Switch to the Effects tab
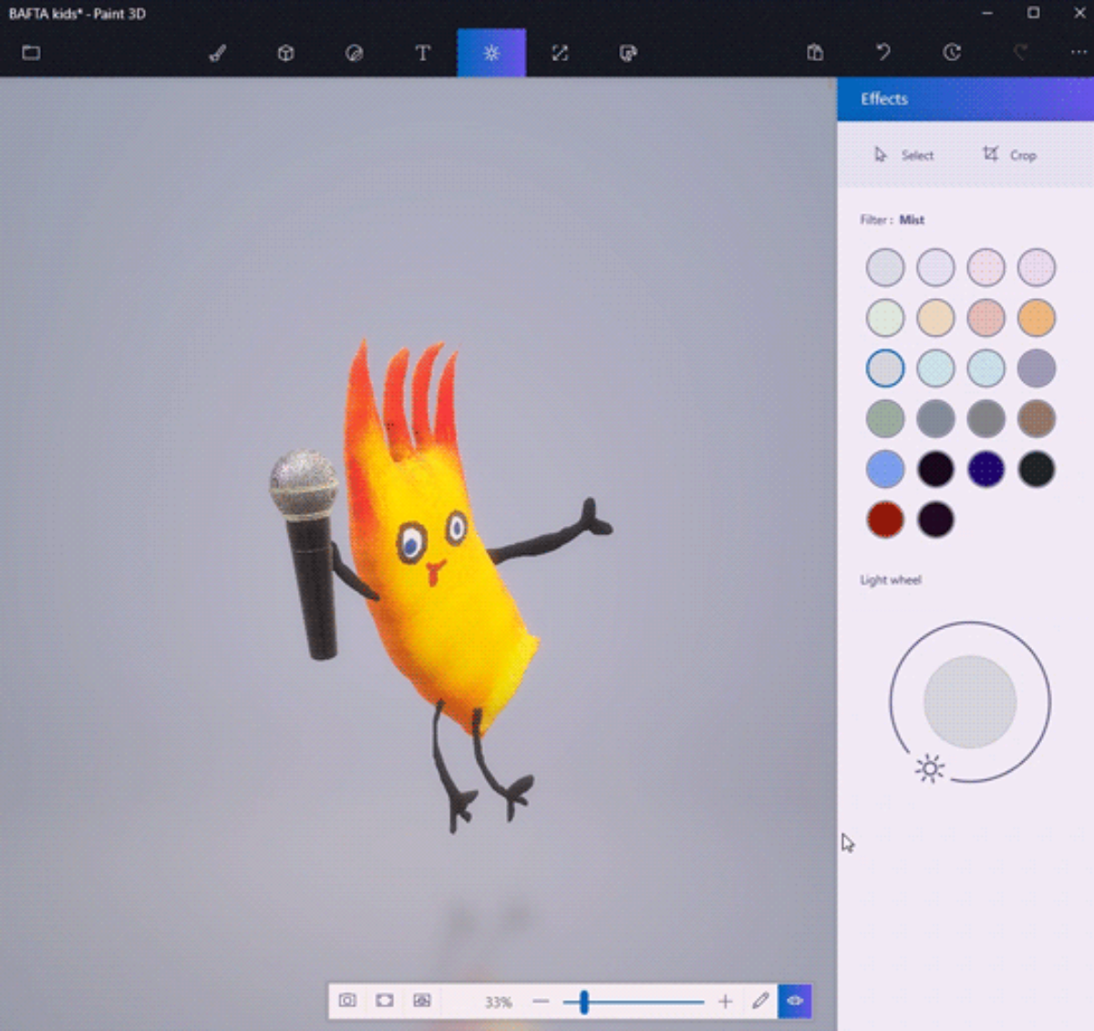 coord(491,53)
